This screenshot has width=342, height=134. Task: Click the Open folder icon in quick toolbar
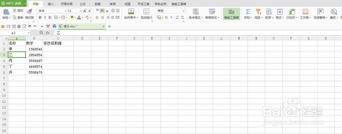click(x=3, y=26)
